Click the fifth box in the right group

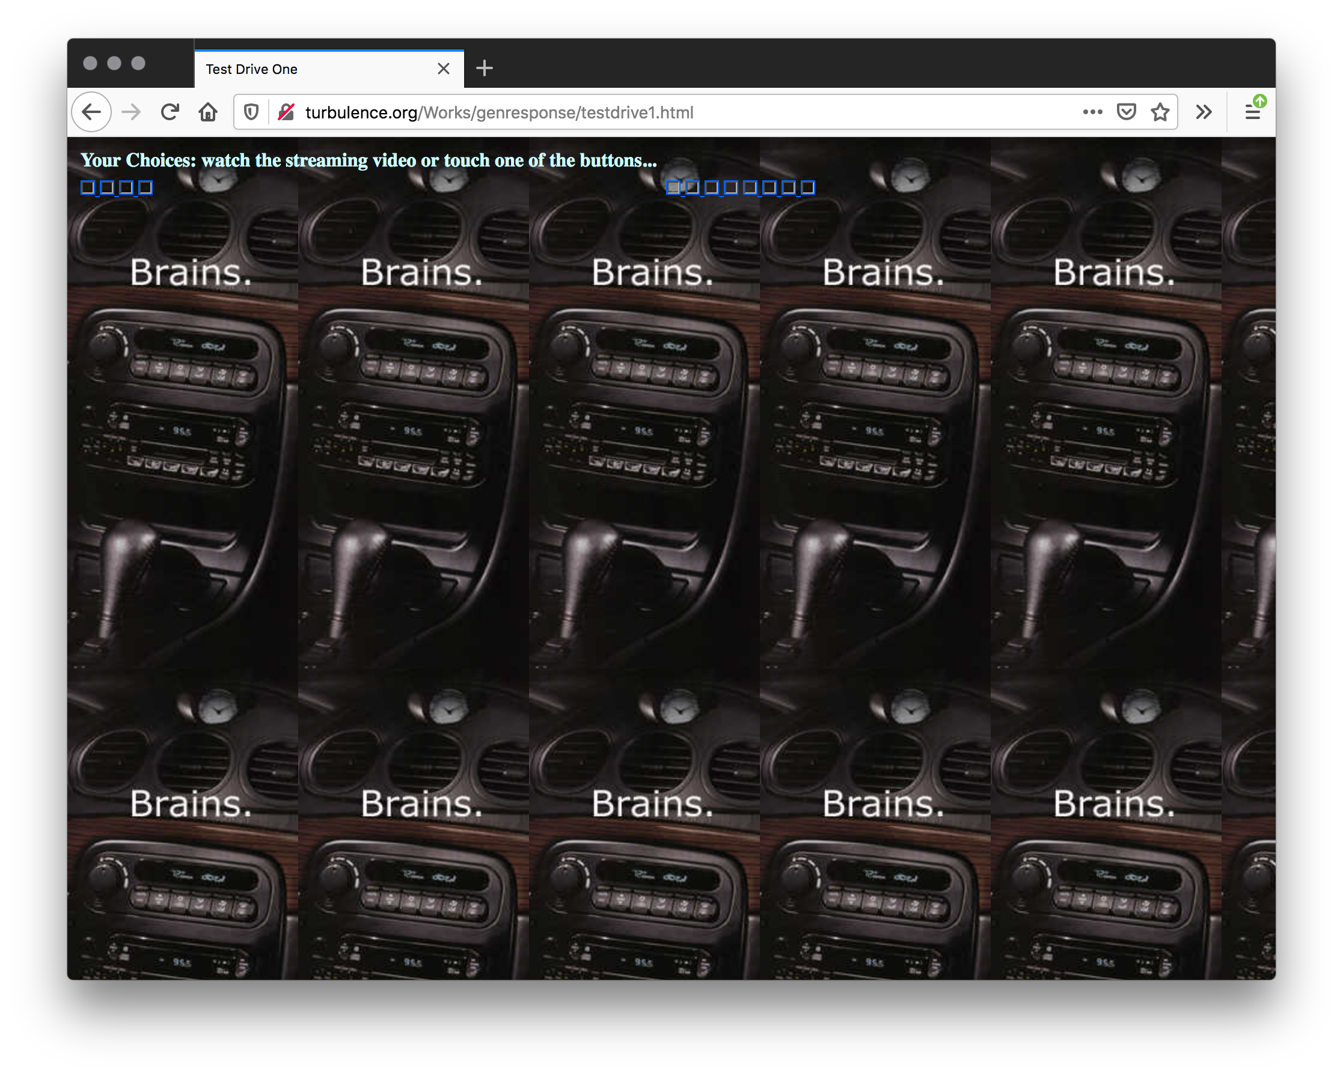pos(751,188)
